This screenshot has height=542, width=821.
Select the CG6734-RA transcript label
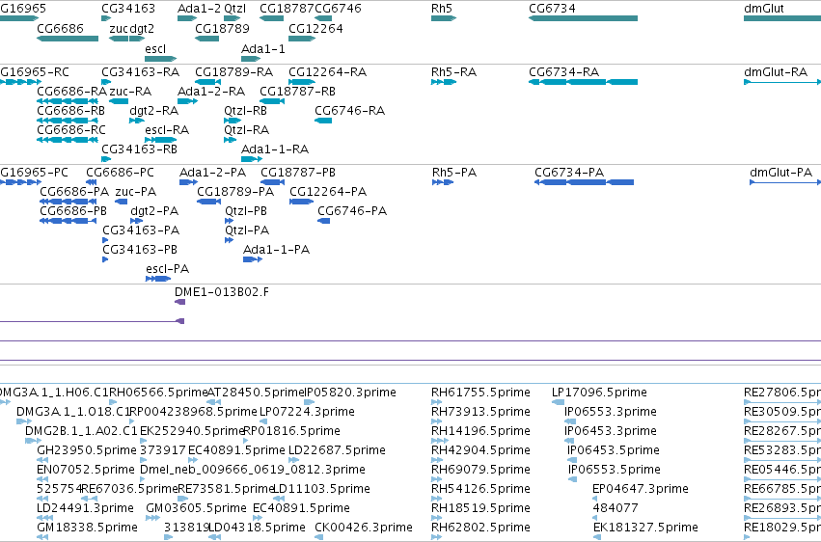564,72
